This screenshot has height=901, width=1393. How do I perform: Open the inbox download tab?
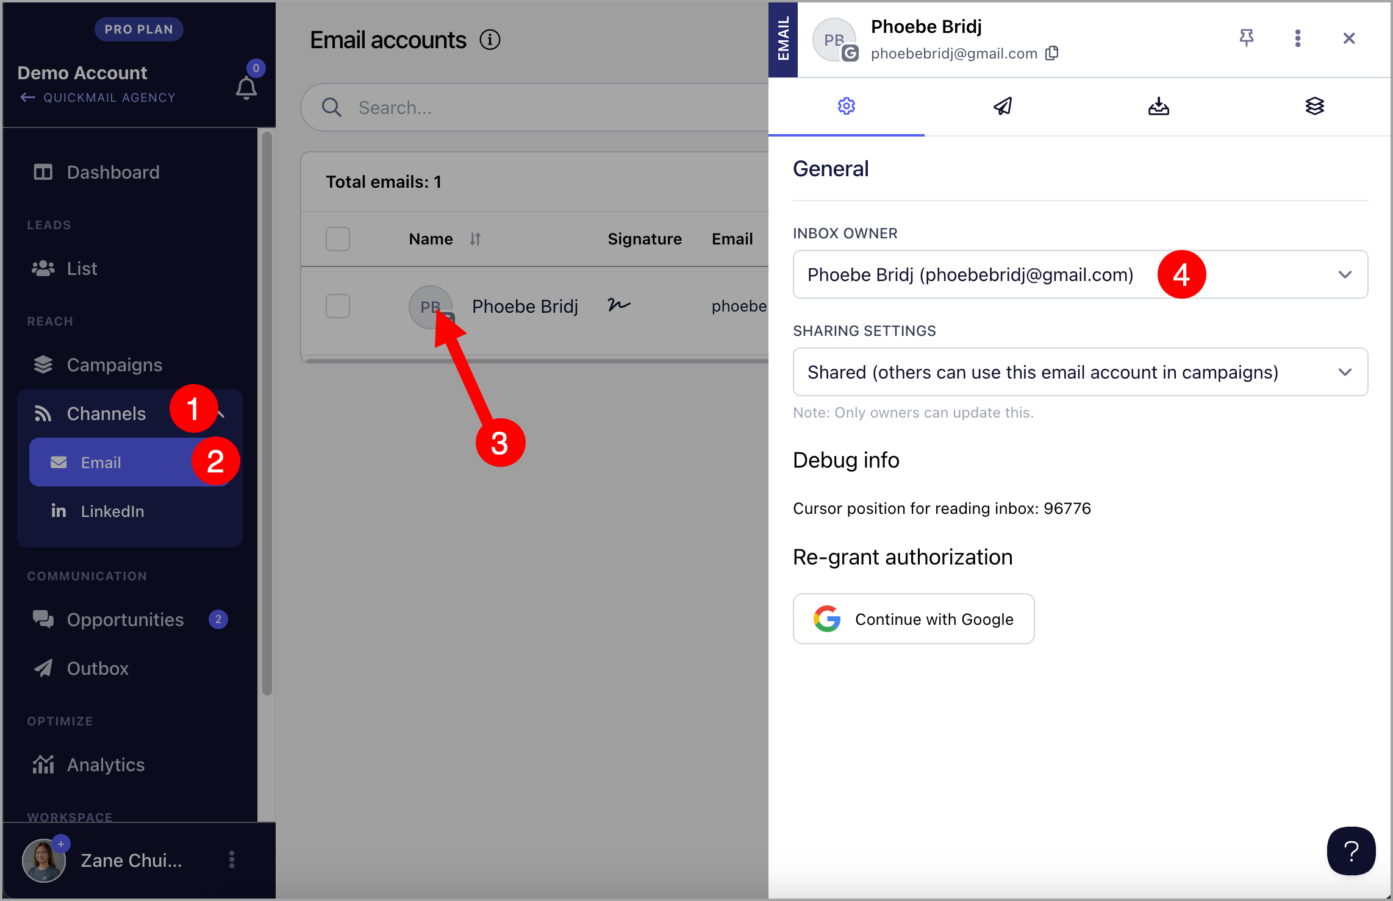click(x=1159, y=106)
